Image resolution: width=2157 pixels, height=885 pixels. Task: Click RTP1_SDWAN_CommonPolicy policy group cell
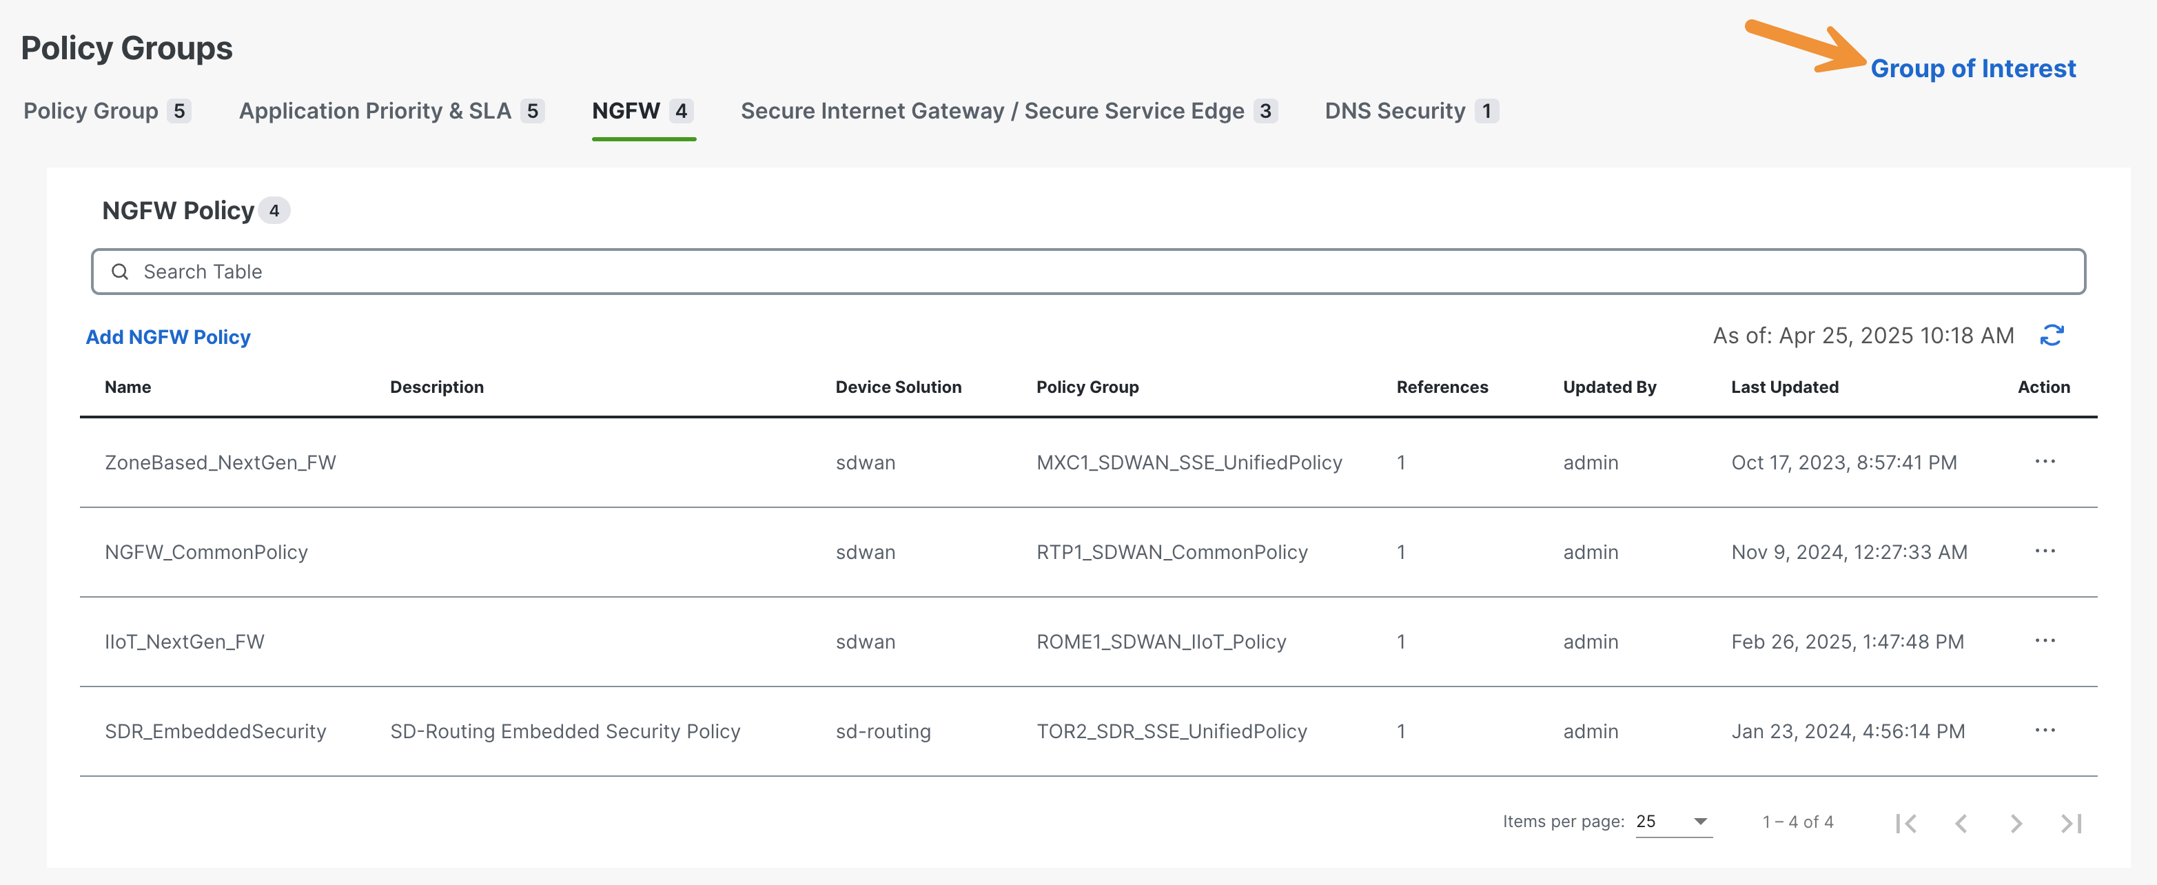point(1172,552)
